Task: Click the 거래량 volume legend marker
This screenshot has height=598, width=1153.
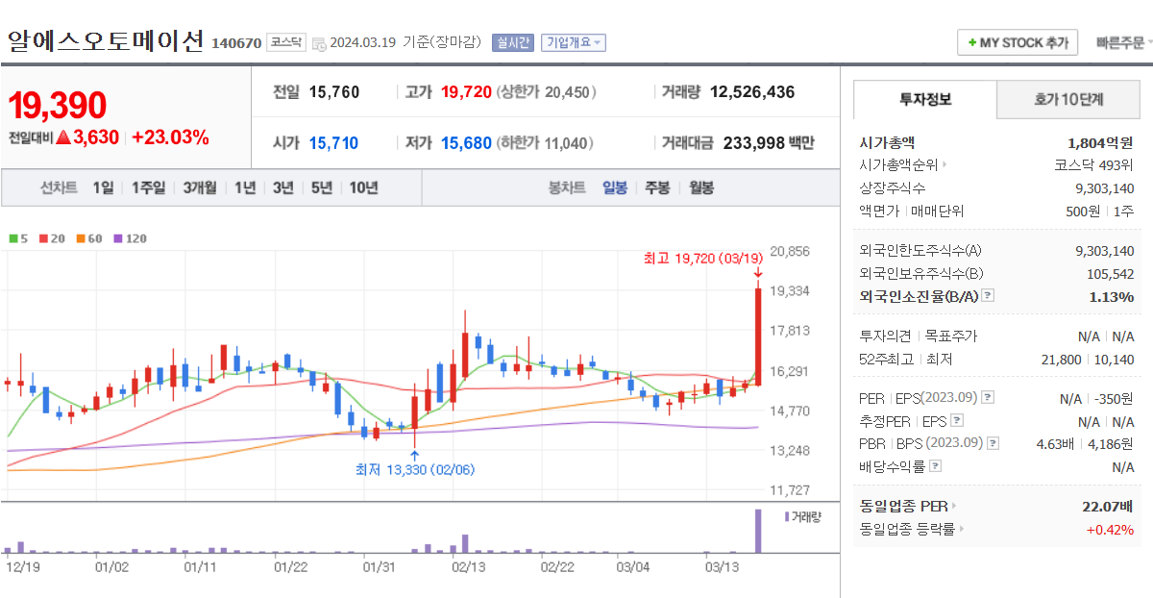Action: pos(787,517)
